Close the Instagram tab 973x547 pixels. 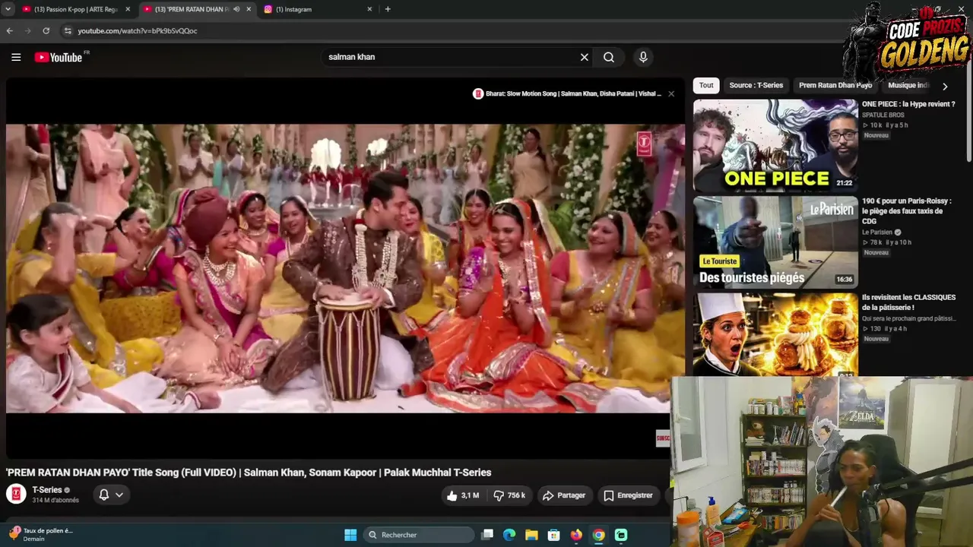(369, 9)
